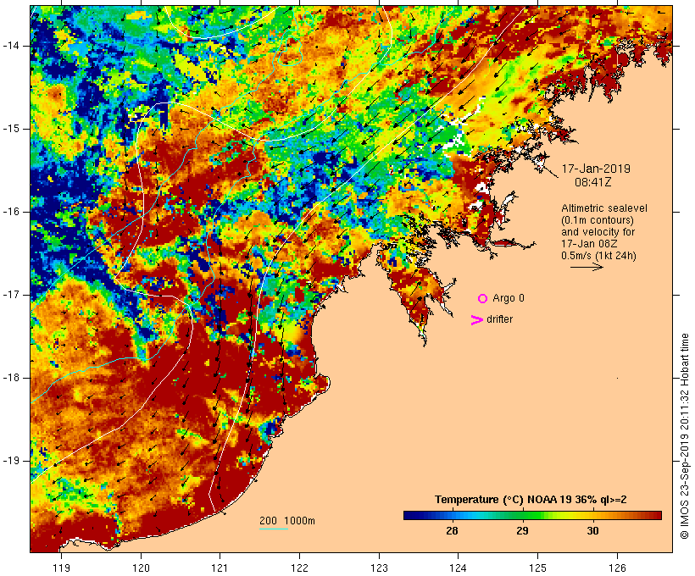This screenshot has height=576, width=695.
Task: Click the IMOS copyright timestamp text
Action: coord(685,436)
